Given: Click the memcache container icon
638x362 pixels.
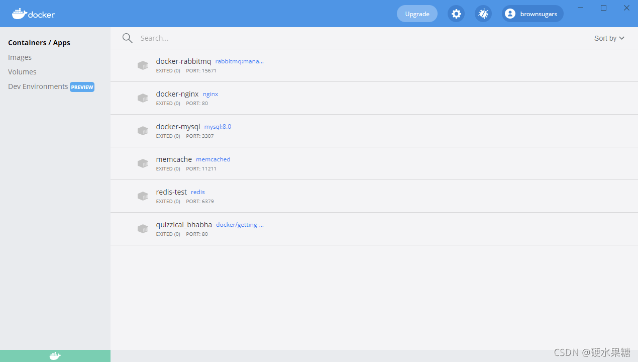Looking at the screenshot, I should (x=143, y=163).
